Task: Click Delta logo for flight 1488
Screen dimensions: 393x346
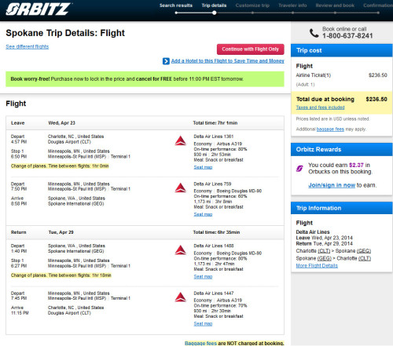Action: 181,250
